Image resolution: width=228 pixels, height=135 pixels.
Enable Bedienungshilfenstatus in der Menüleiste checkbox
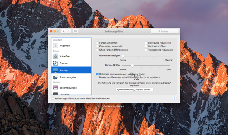click(x=53, y=98)
